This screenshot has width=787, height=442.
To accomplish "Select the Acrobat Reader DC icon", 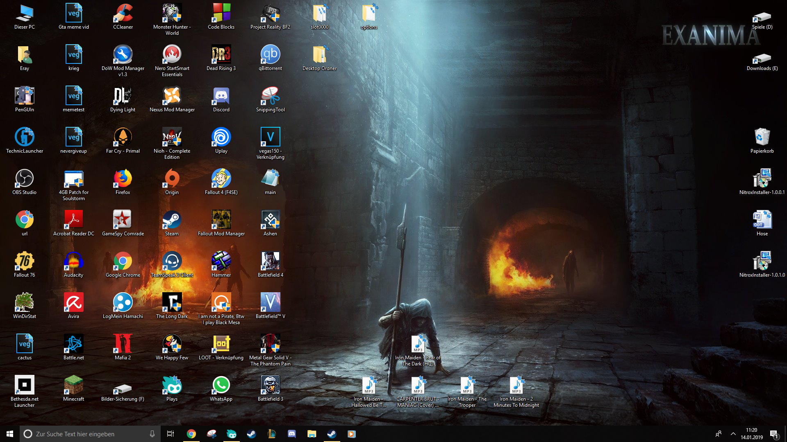I will [74, 223].
